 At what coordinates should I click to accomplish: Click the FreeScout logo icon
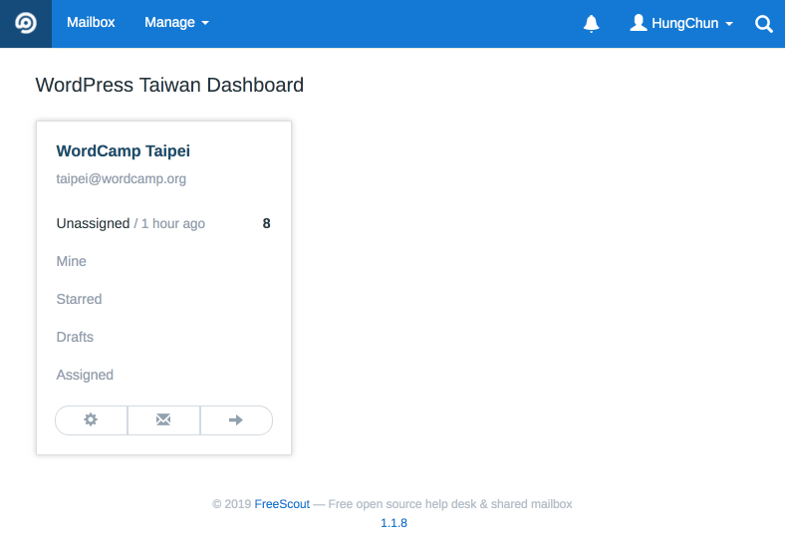pos(26,23)
